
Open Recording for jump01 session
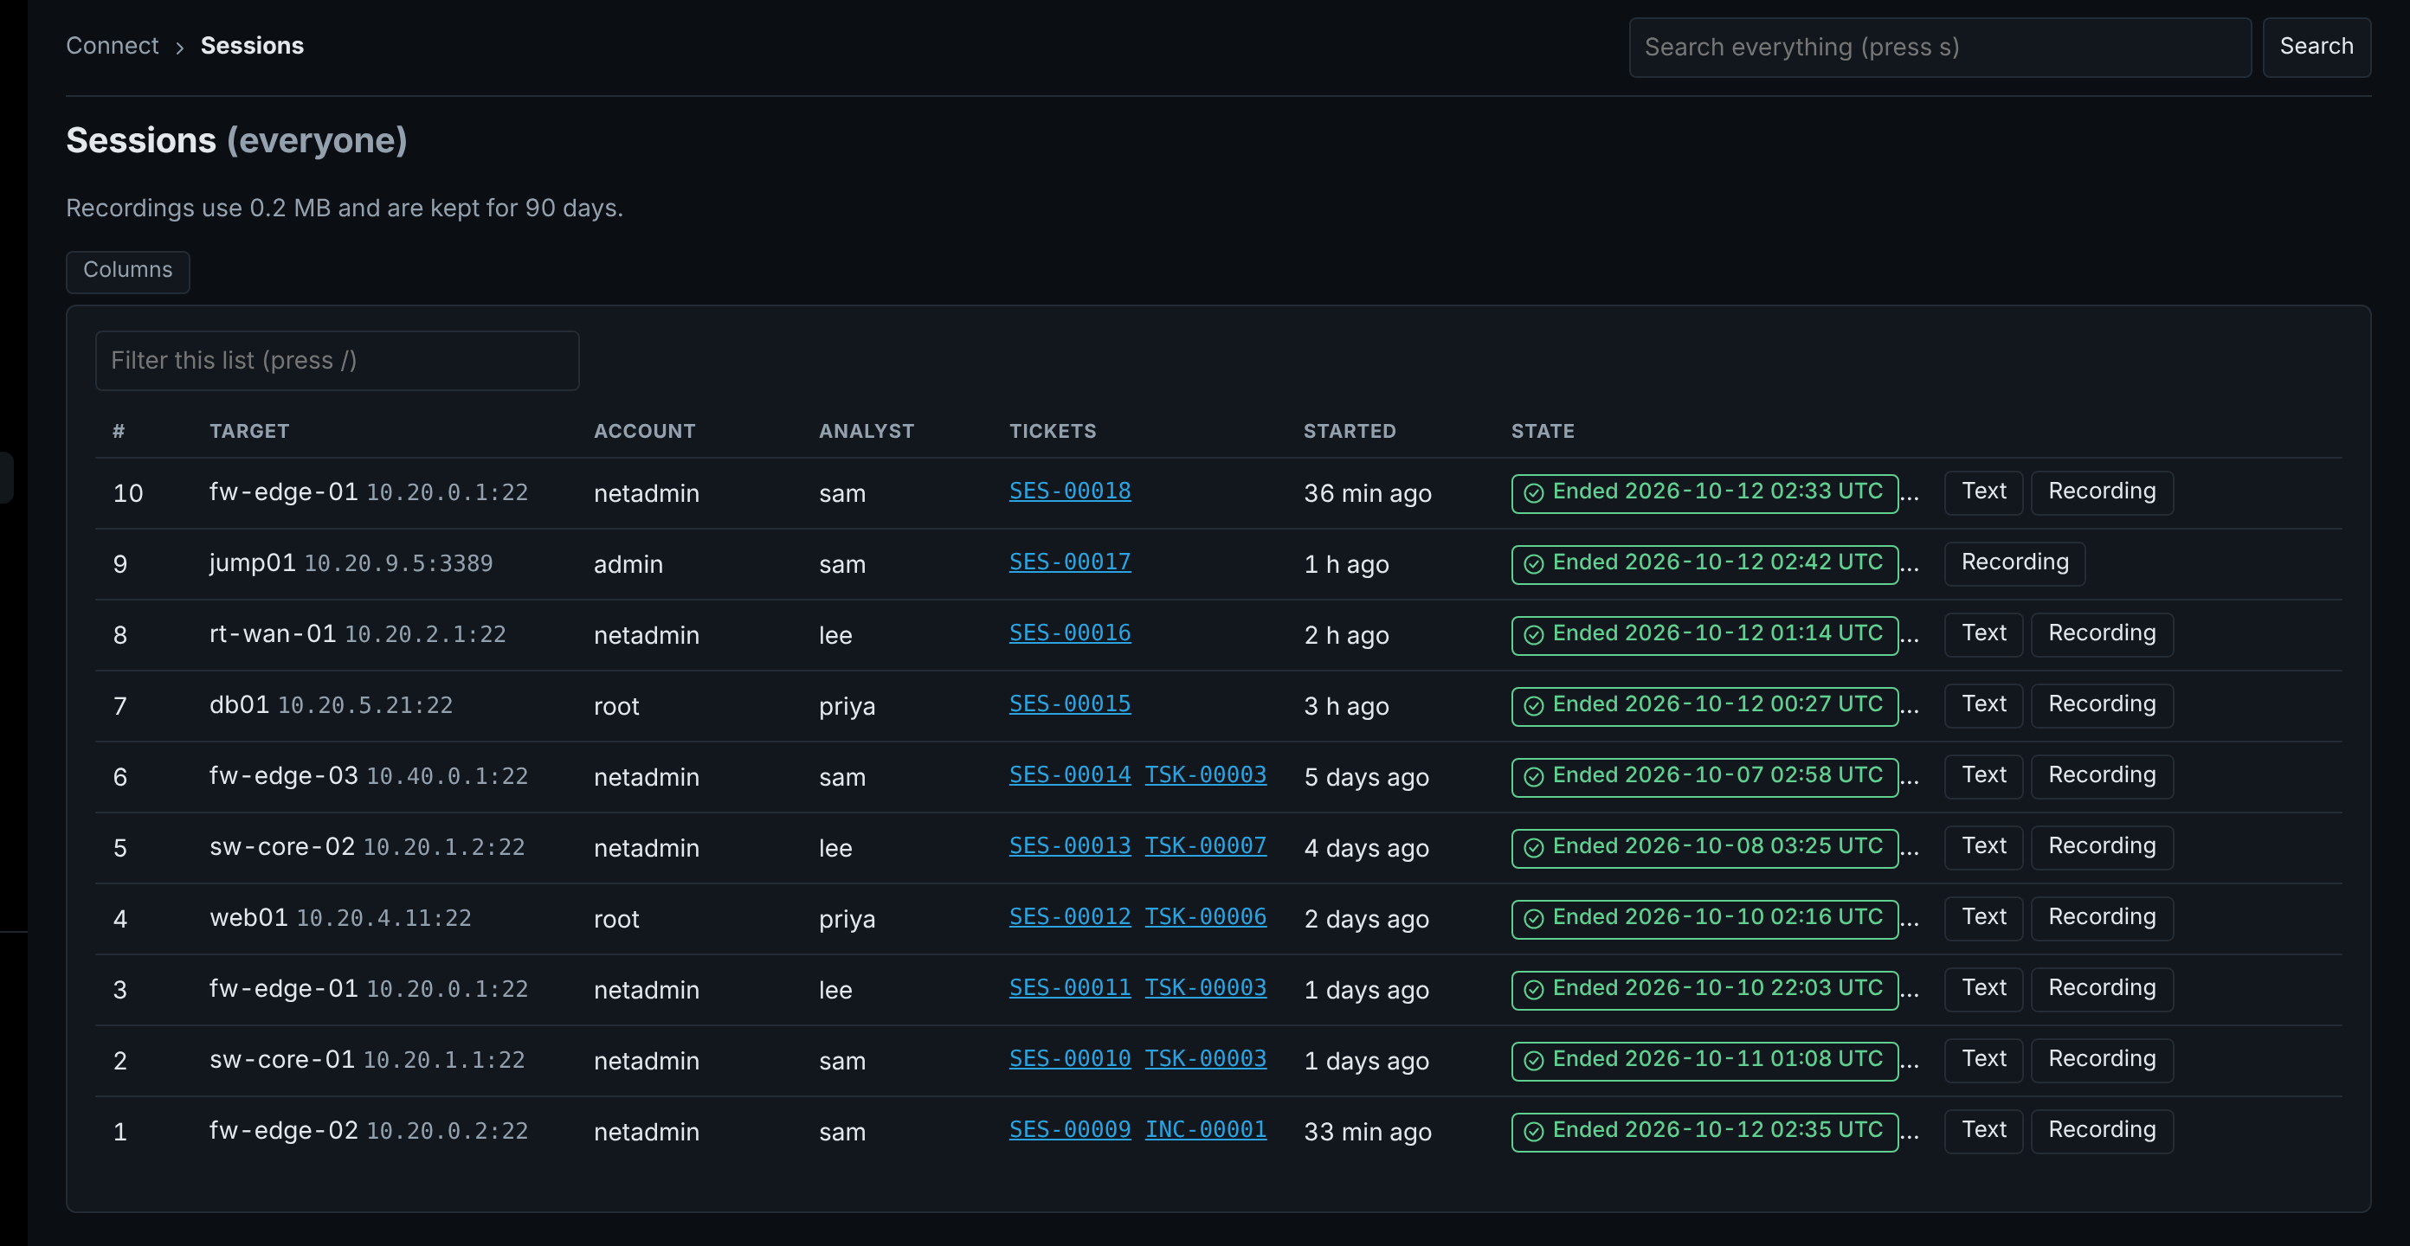(2014, 563)
